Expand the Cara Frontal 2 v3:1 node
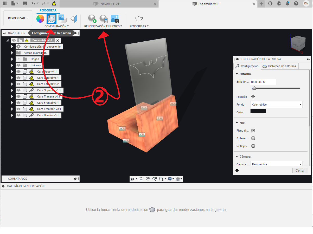313x234 pixels. pyautogui.click(x=12, y=109)
